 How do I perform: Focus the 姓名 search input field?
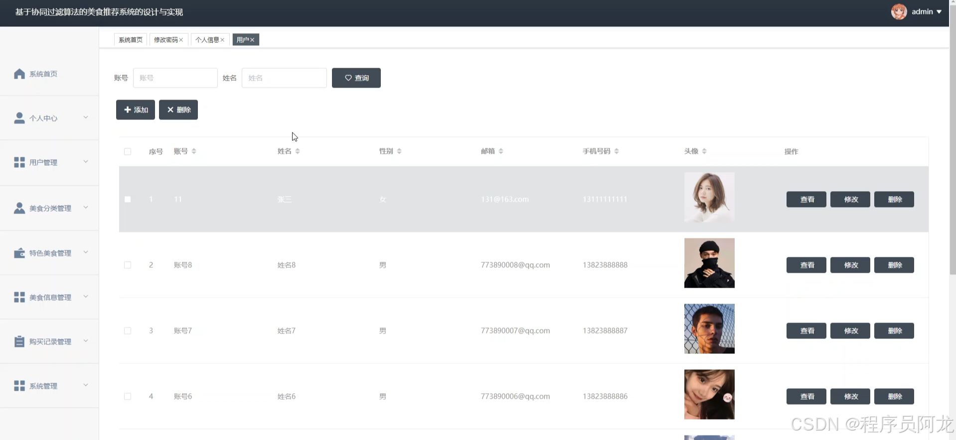pos(284,78)
